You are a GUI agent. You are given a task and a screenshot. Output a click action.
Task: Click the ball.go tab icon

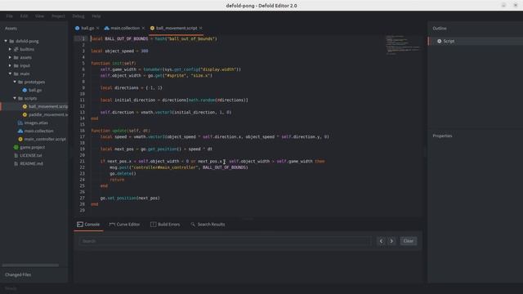[x=78, y=29]
